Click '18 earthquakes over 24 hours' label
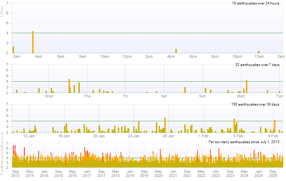This screenshot has width=286, height=181. coord(256,3)
